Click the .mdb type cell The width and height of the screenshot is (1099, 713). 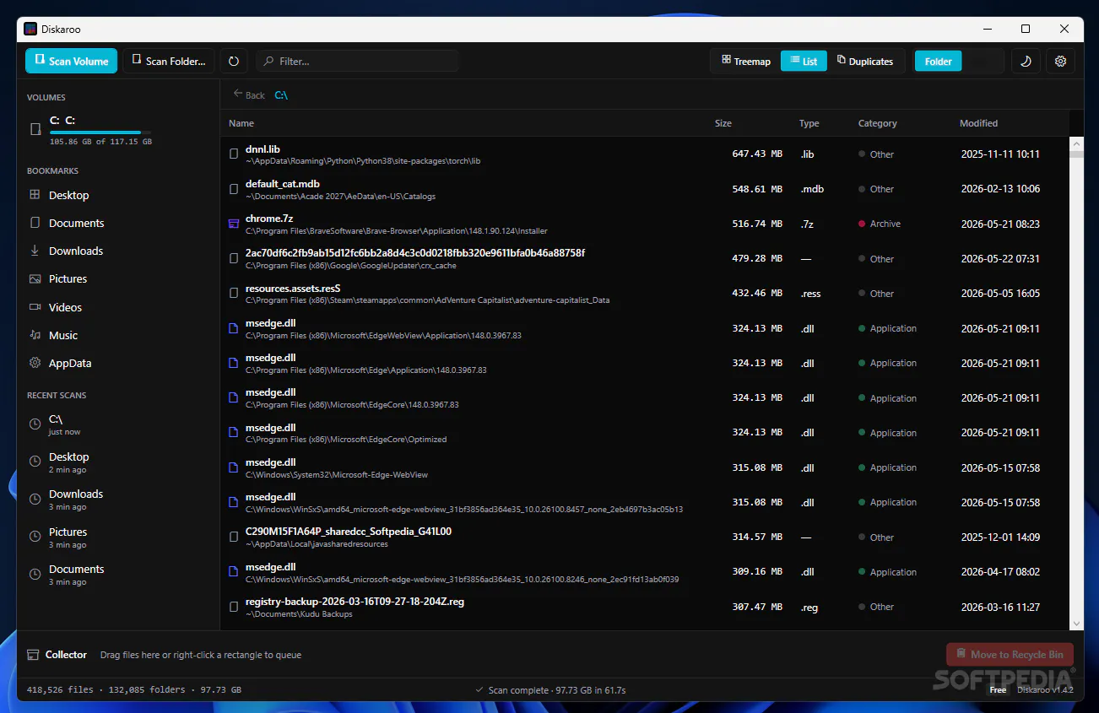811,189
